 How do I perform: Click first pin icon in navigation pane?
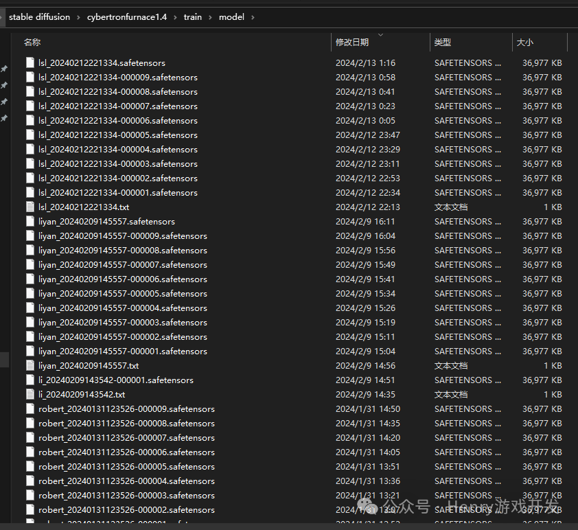(4, 69)
